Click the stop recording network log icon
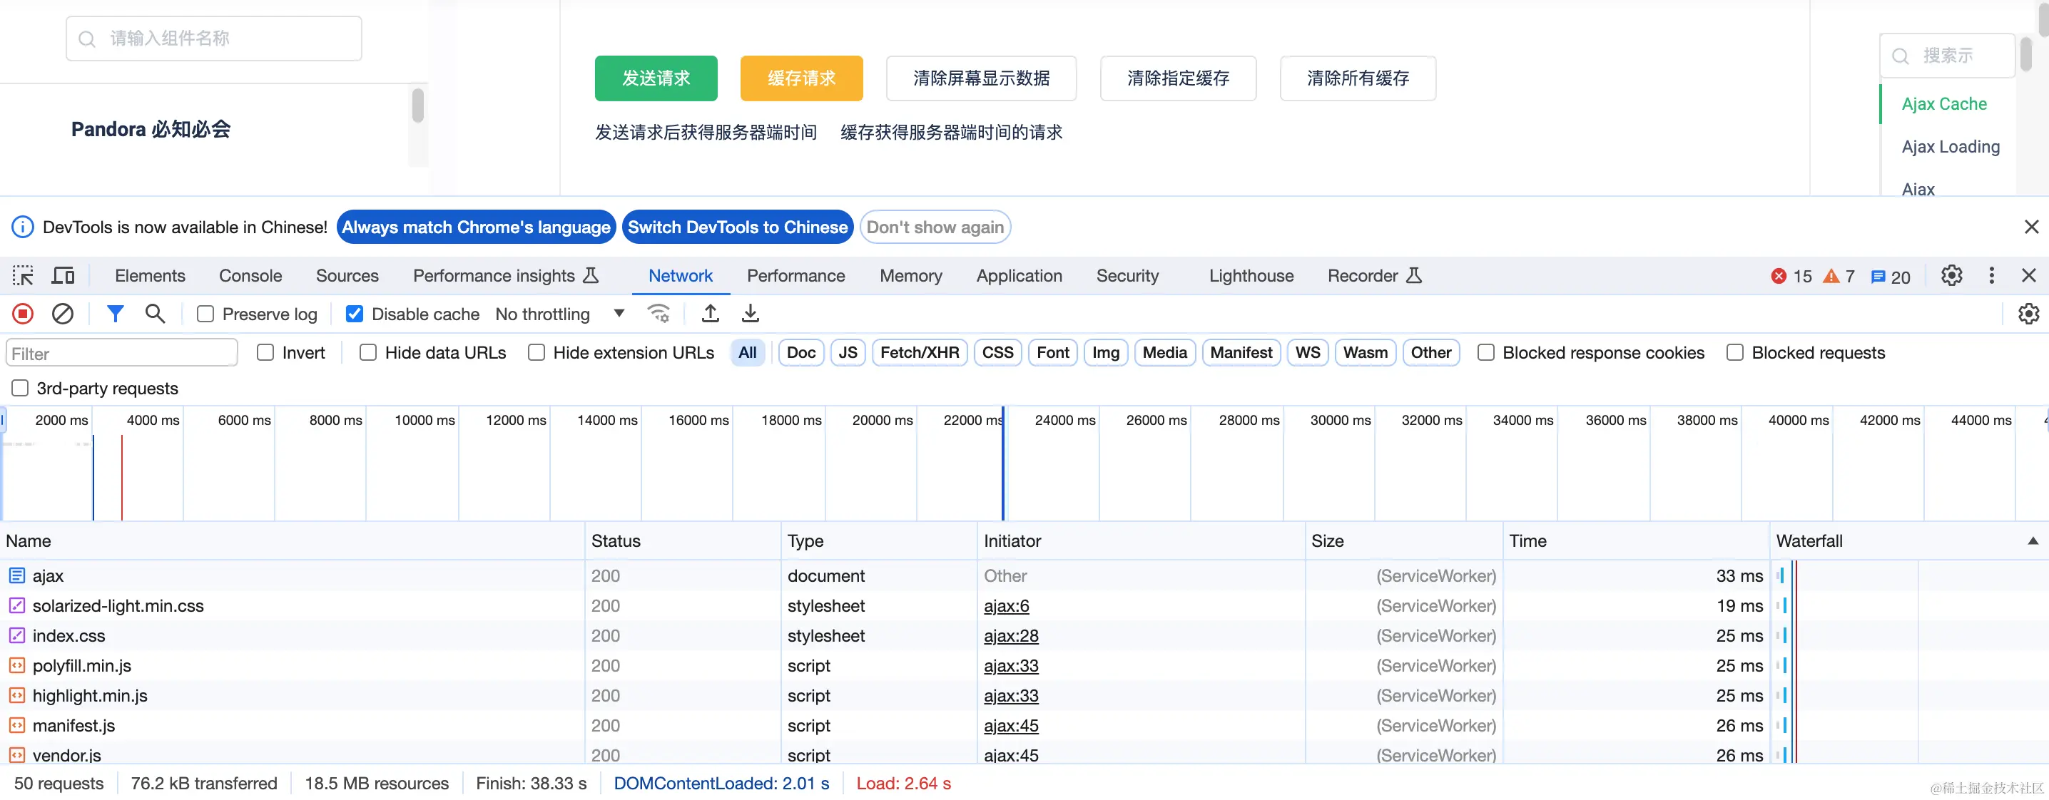This screenshot has width=2049, height=800. pos(23,314)
